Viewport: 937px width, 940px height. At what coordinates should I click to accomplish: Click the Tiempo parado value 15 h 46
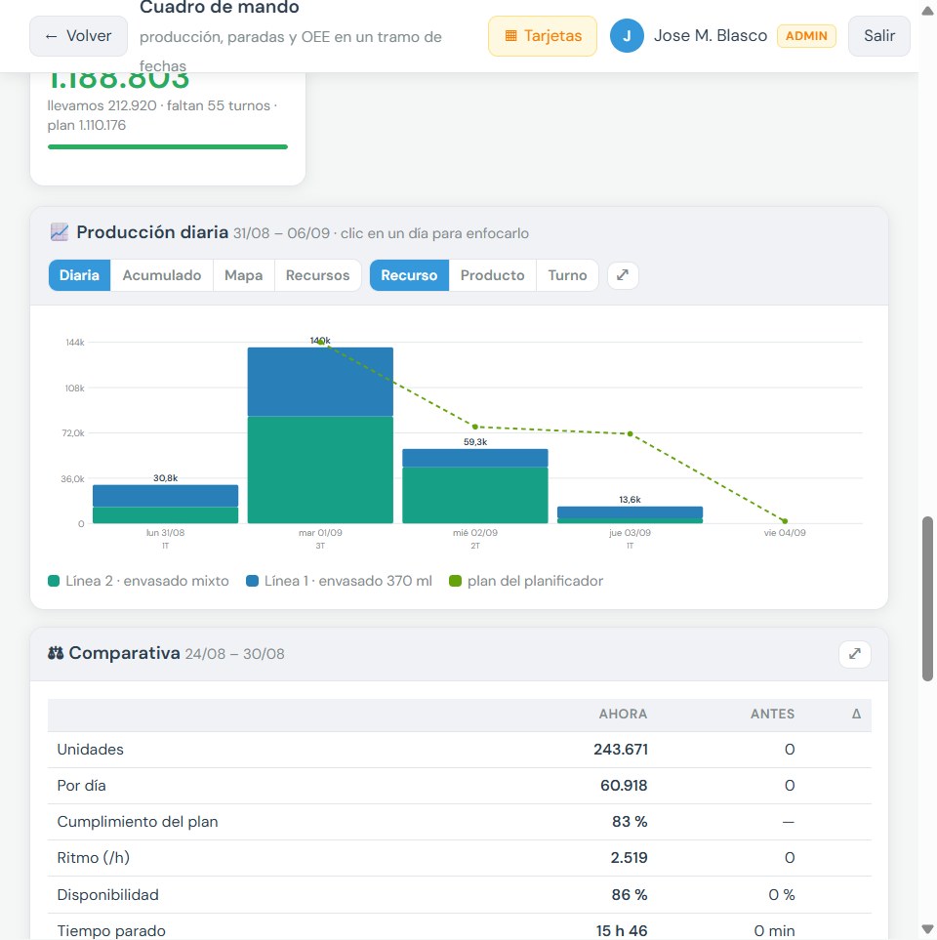622,931
